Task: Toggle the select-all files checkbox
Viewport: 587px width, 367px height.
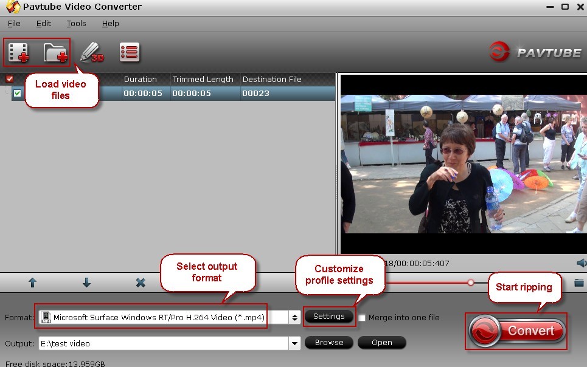Action: click(10, 78)
